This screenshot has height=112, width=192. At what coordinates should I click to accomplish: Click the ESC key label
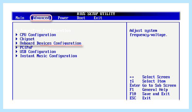coord(133,98)
